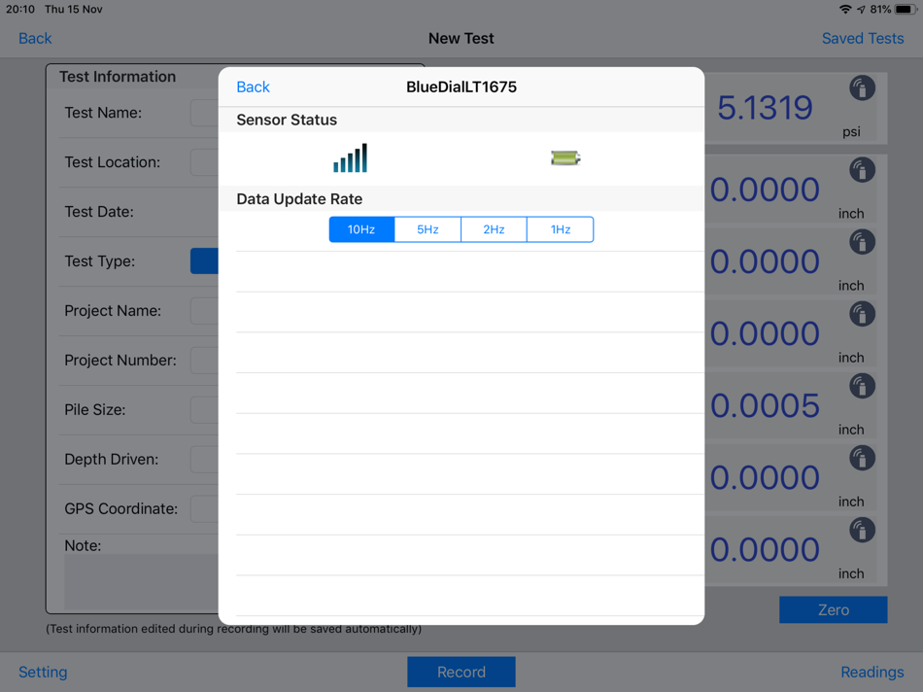Viewport: 923px width, 692px height.
Task: Tap the Test Type label
Action: pyautogui.click(x=99, y=260)
